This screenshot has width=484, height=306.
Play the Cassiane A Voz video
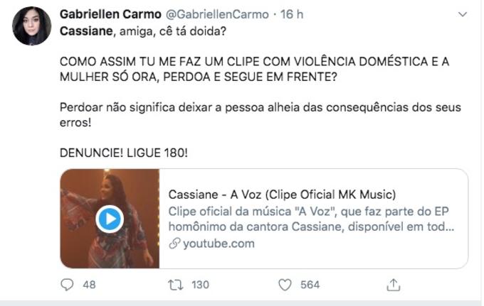click(109, 219)
